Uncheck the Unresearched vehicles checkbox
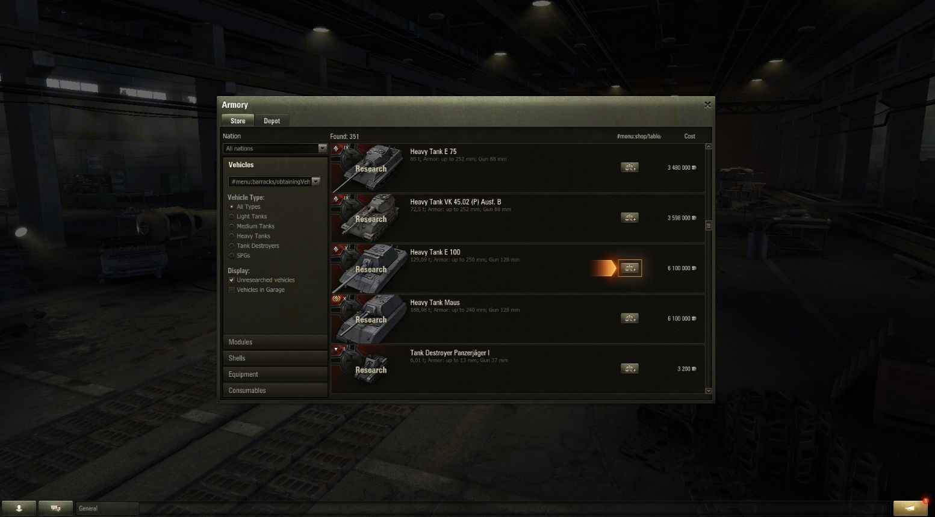 coord(232,280)
